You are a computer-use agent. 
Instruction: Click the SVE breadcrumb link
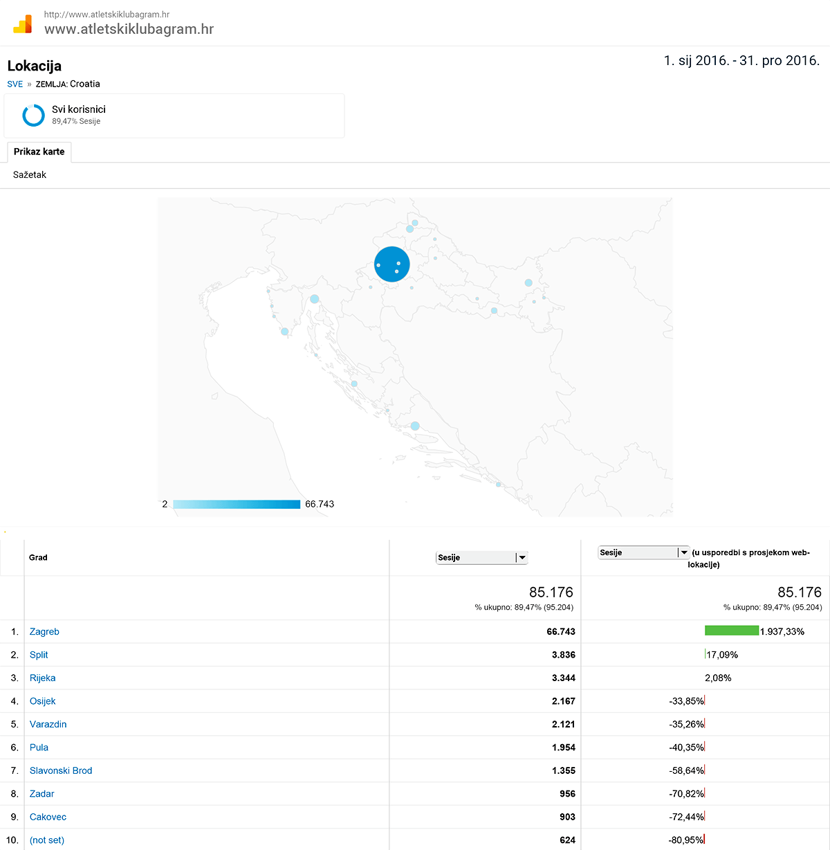15,84
